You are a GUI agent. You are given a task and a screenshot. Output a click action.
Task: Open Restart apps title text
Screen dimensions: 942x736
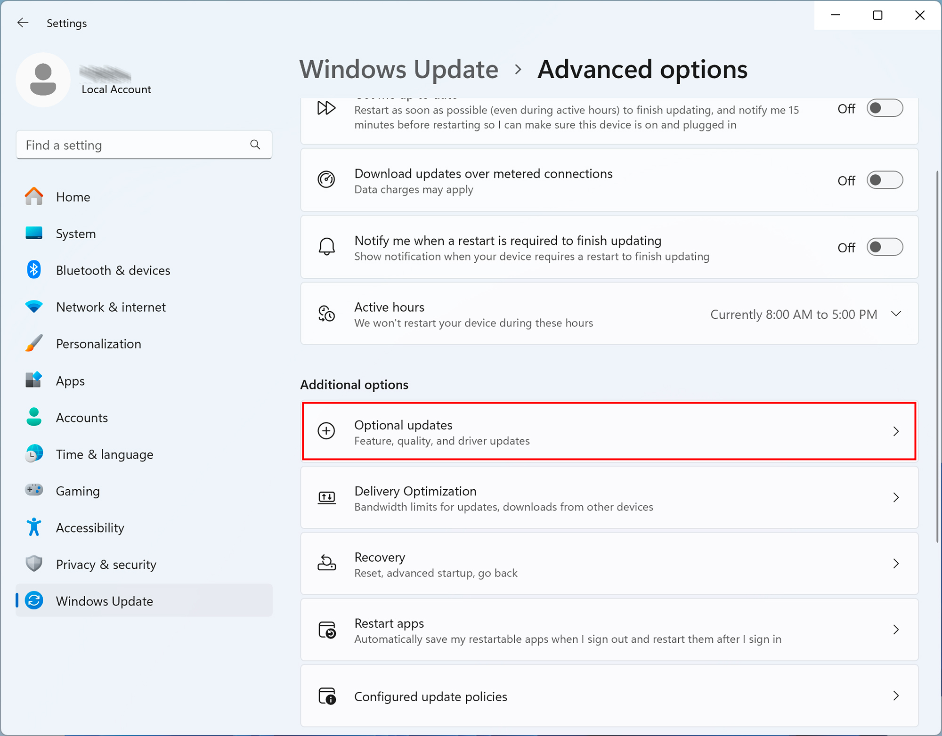tap(389, 623)
